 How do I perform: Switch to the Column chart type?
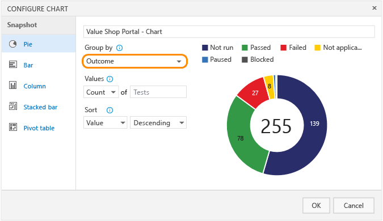point(35,86)
